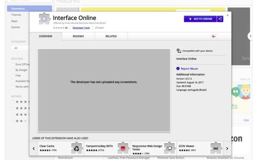256x160 pixels.
Task: Click the Updated: August 16, 2017 text
Action: pos(190,82)
